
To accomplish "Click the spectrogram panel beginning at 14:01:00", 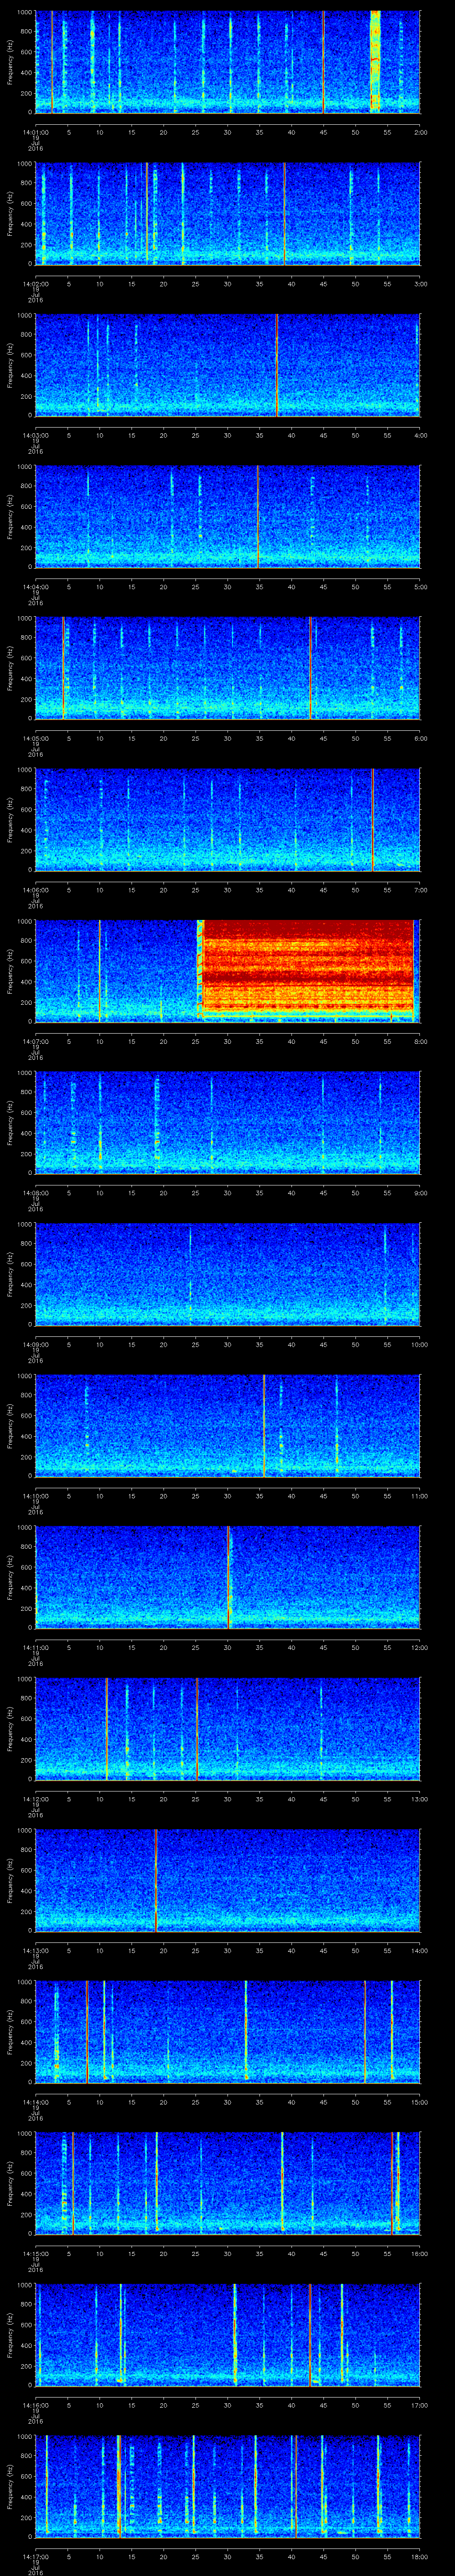I will pyautogui.click(x=228, y=62).
